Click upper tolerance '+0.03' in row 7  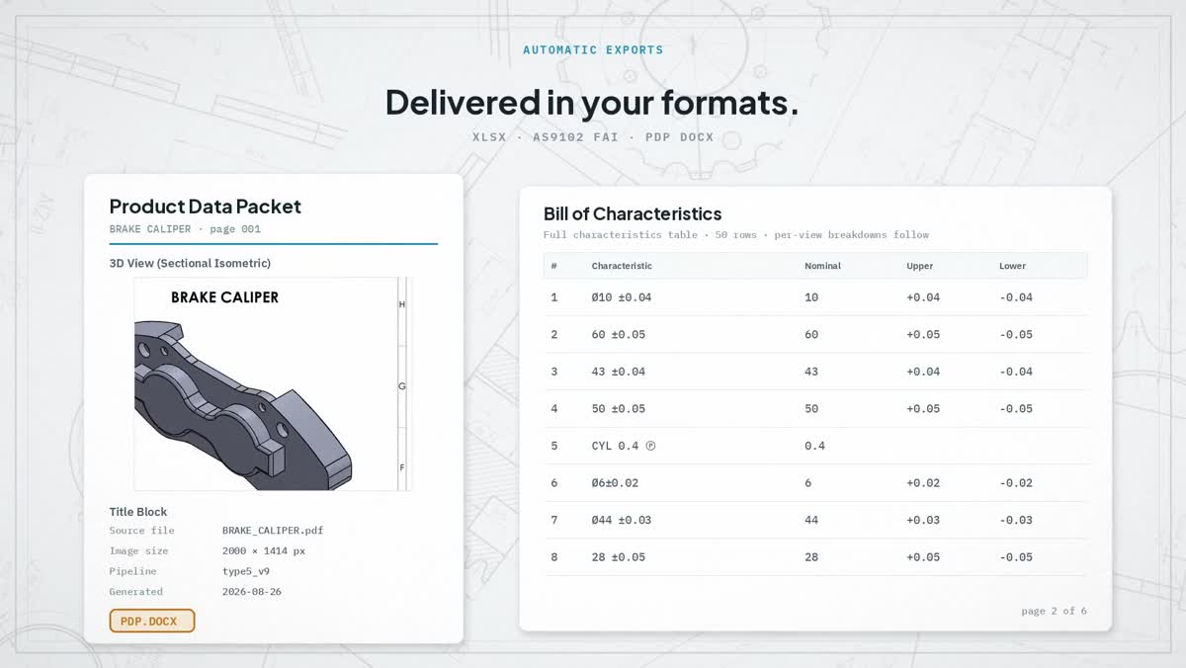(923, 520)
